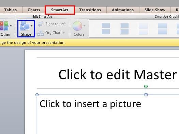
Task: Select the first SmartArt style thumbnail
Action: pos(106,29)
